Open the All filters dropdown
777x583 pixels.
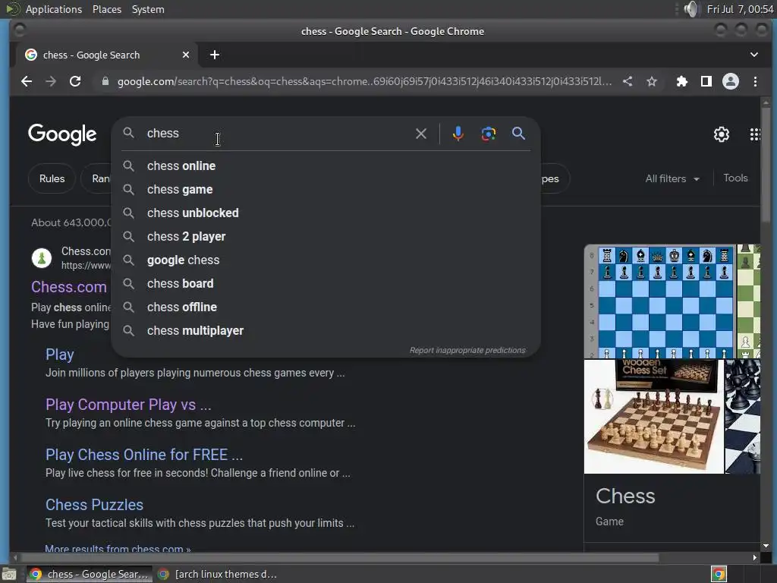pos(672,178)
